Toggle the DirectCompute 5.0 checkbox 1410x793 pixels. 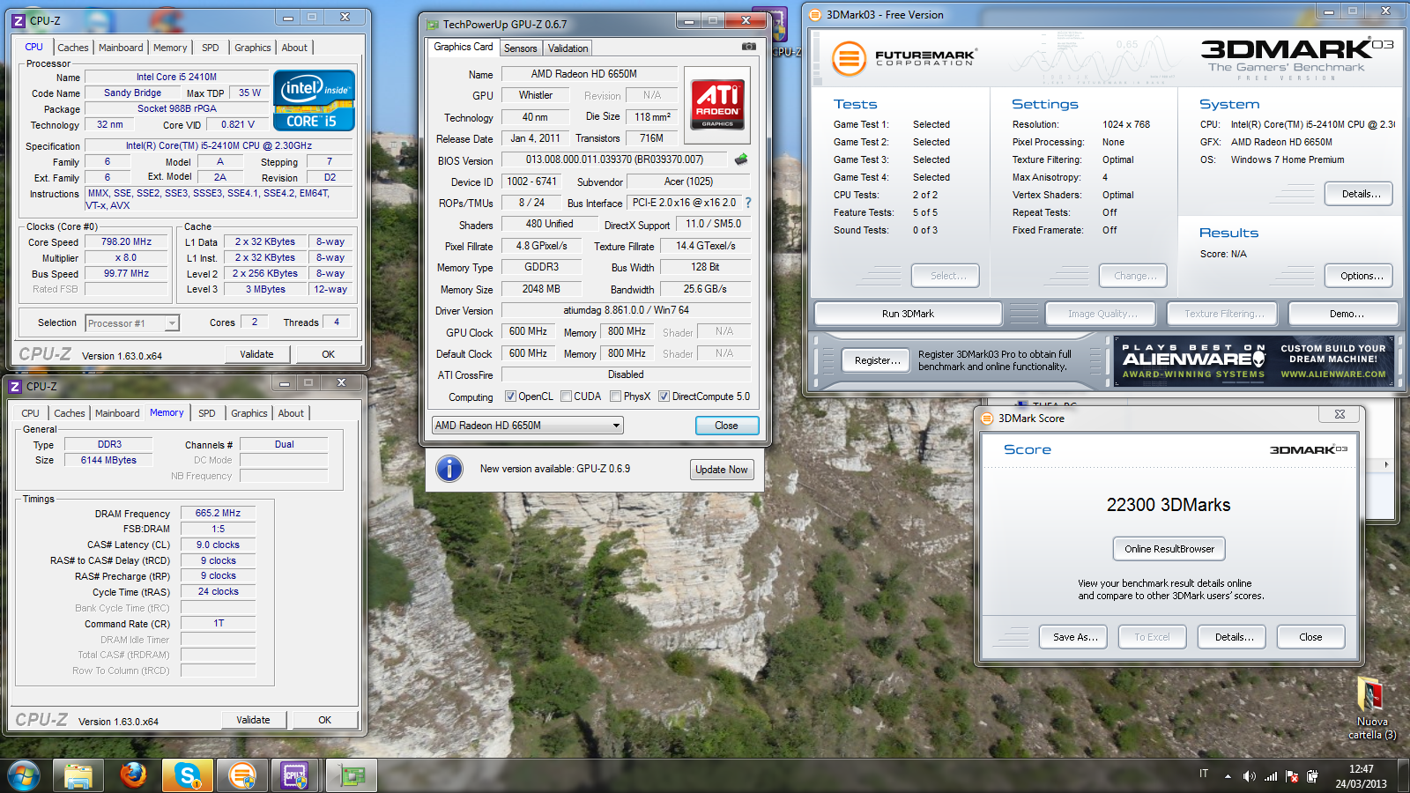coord(664,396)
